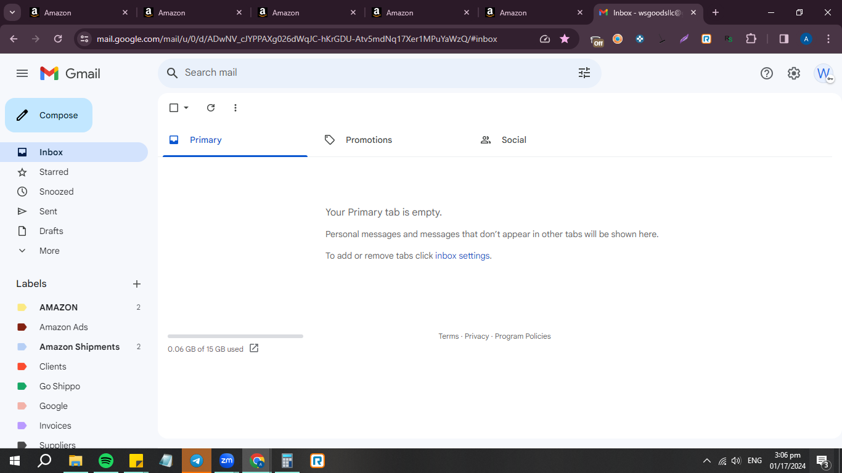Open the Windows Start menu
The width and height of the screenshot is (842, 473).
(15, 461)
